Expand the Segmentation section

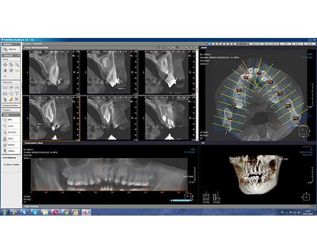coord(11,106)
